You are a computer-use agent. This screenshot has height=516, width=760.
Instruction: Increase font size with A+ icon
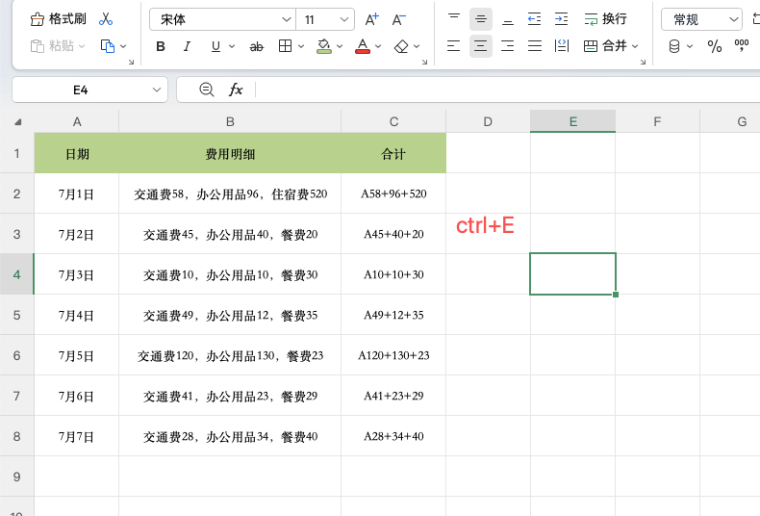371,19
